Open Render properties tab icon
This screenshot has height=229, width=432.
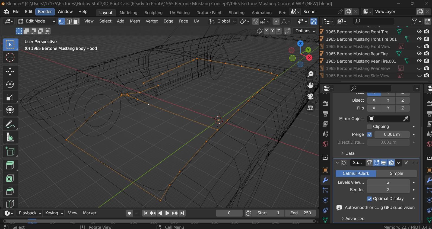coord(325,104)
